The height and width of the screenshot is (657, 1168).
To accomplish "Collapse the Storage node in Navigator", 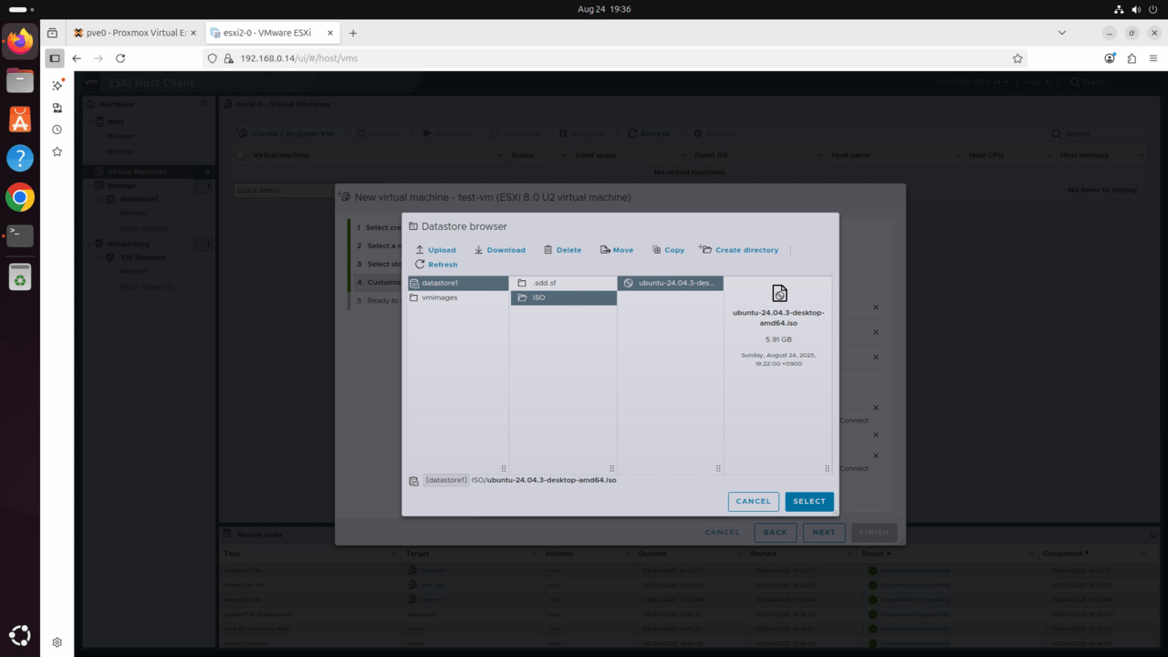I will click(x=90, y=185).
